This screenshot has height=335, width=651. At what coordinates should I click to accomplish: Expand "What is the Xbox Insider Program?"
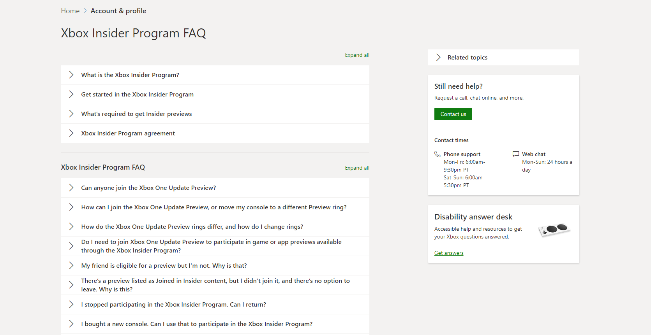point(215,75)
